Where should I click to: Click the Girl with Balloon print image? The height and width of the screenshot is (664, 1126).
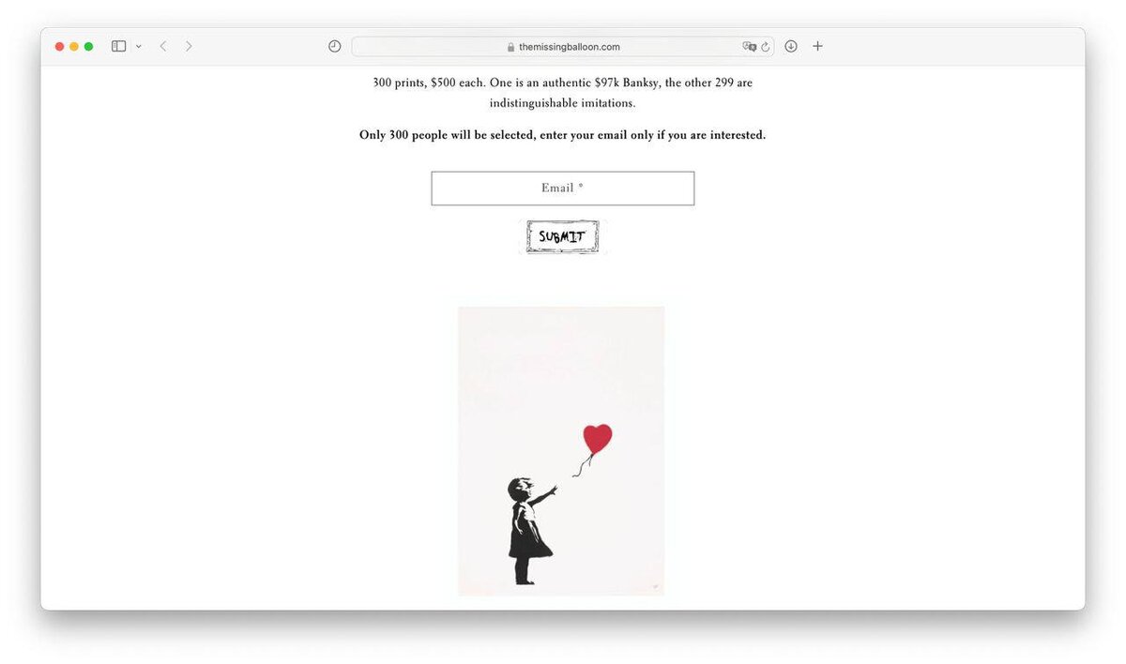[x=561, y=451]
